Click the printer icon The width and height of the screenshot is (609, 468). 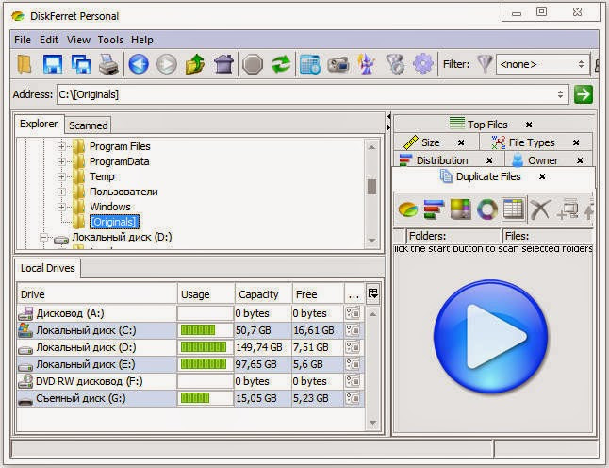108,64
